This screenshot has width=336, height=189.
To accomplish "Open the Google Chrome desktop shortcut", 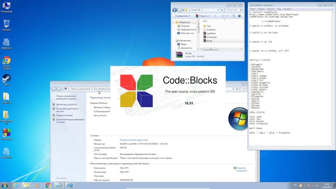I will [6, 63].
